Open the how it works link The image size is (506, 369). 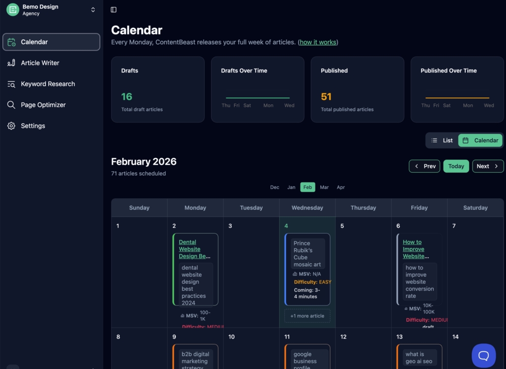pos(318,42)
